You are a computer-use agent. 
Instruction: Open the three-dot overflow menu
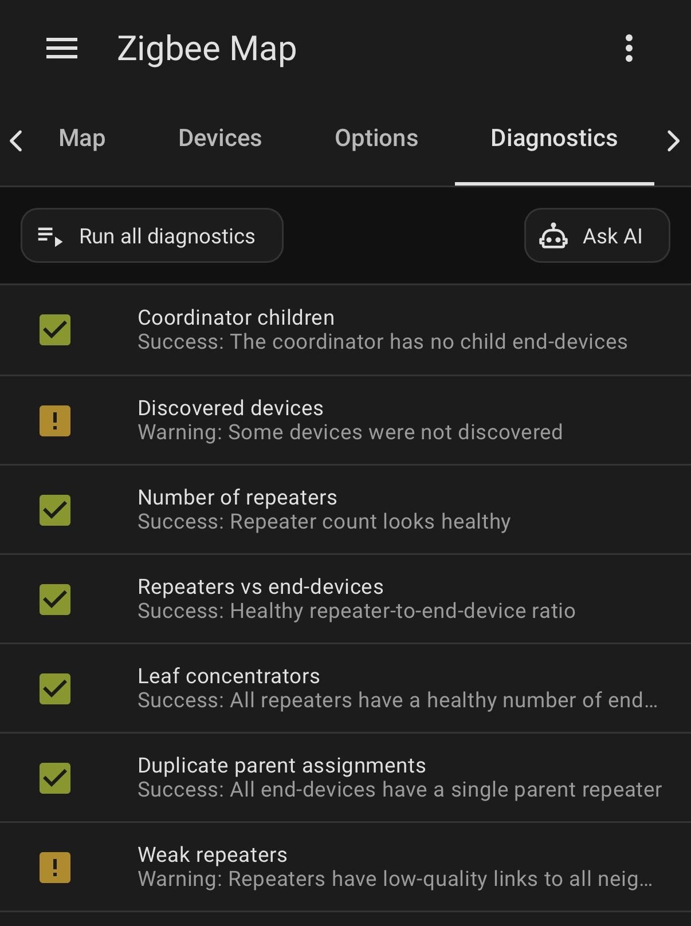pos(629,49)
